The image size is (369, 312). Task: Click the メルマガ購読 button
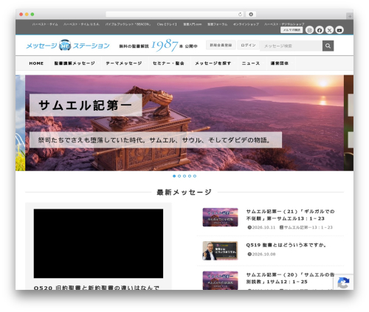(292, 30)
